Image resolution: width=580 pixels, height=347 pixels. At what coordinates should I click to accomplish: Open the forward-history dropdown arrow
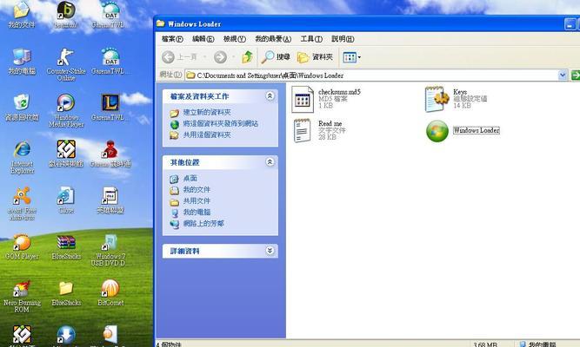(233, 57)
